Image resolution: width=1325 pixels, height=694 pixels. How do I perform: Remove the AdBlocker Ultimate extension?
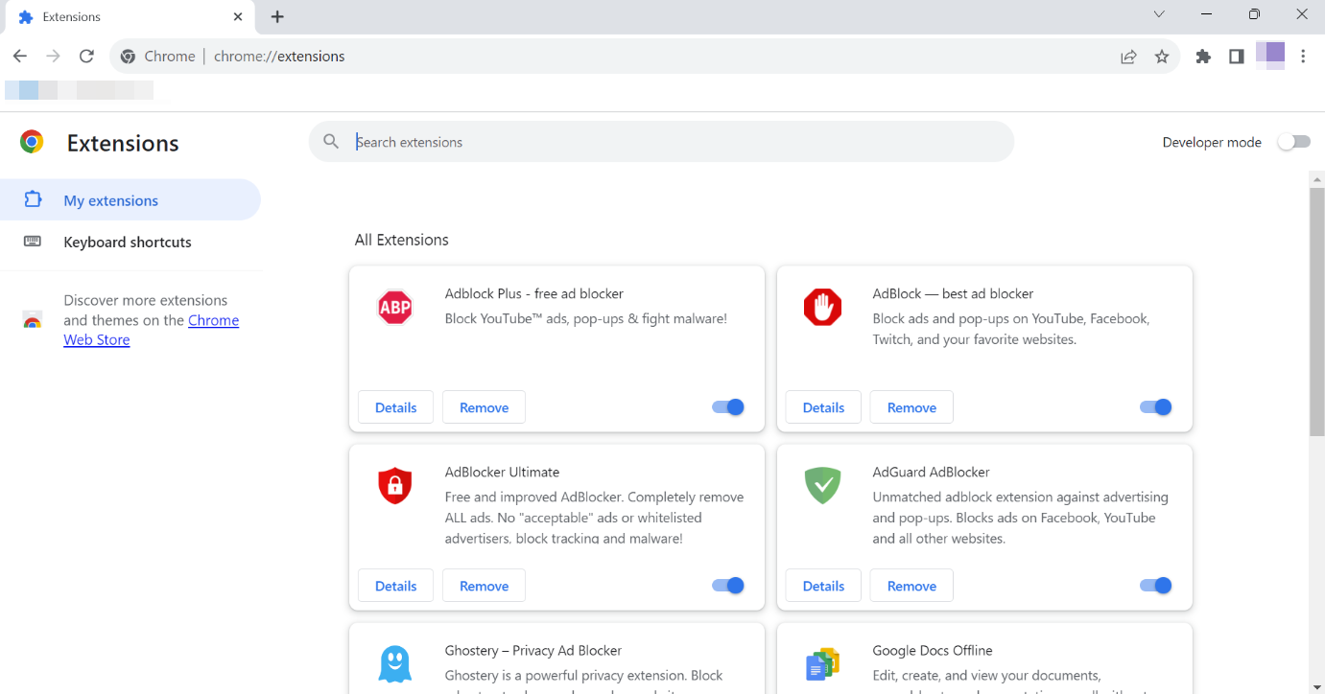[484, 586]
